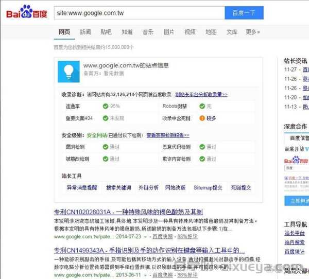Open the 外链分析 tool
The image size is (309, 279).
148,187
